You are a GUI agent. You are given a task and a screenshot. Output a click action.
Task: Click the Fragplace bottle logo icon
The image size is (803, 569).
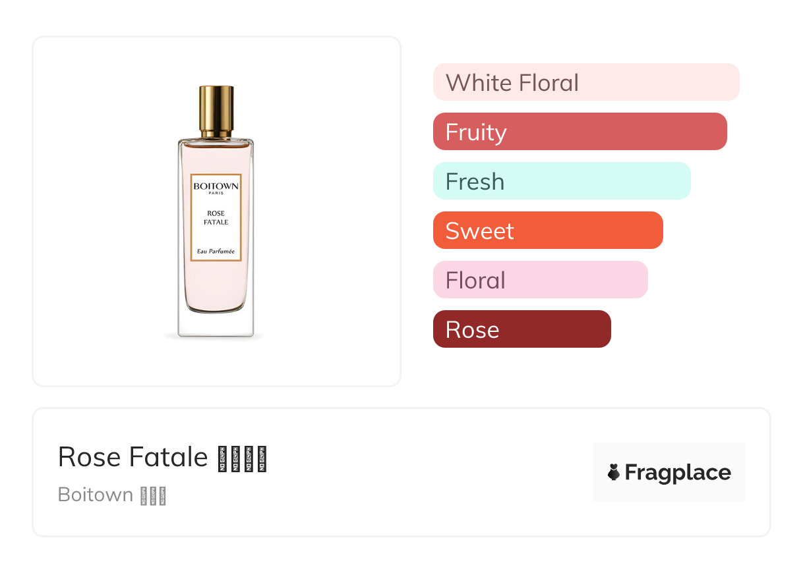pos(614,472)
